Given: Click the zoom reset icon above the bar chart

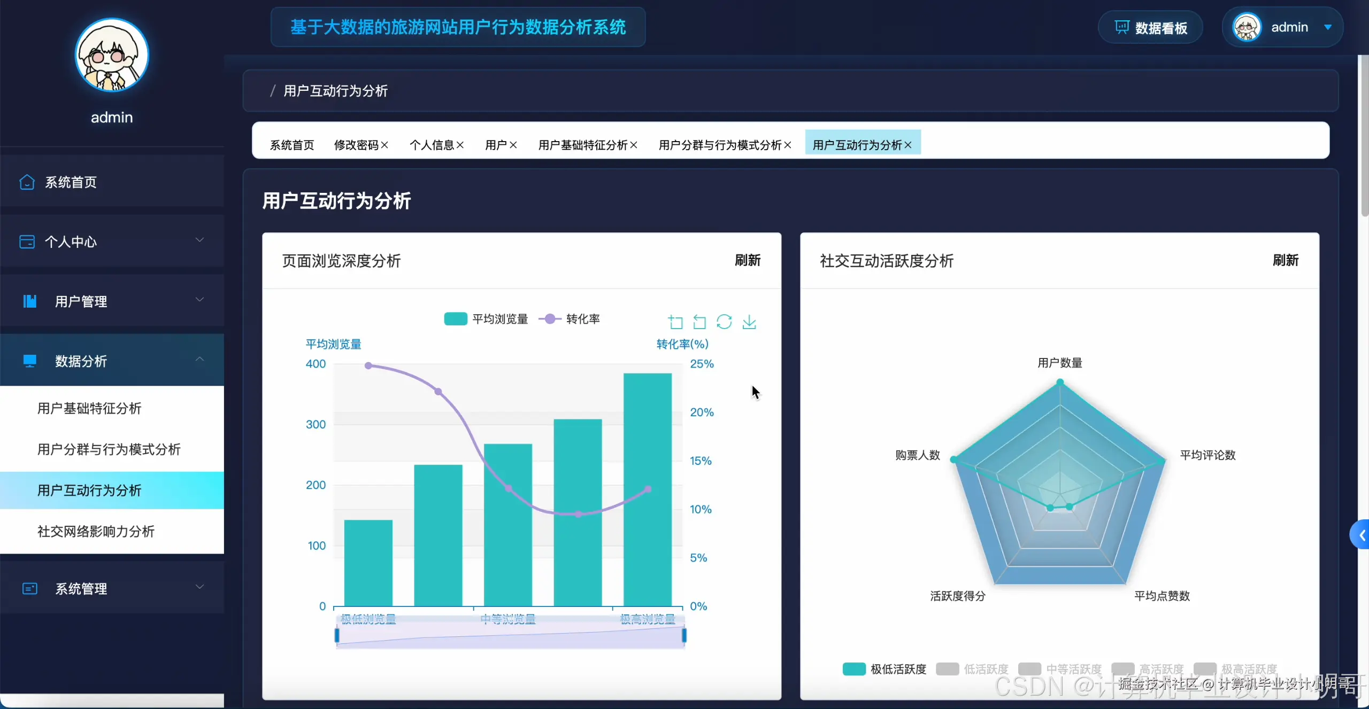Looking at the screenshot, I should pos(698,322).
